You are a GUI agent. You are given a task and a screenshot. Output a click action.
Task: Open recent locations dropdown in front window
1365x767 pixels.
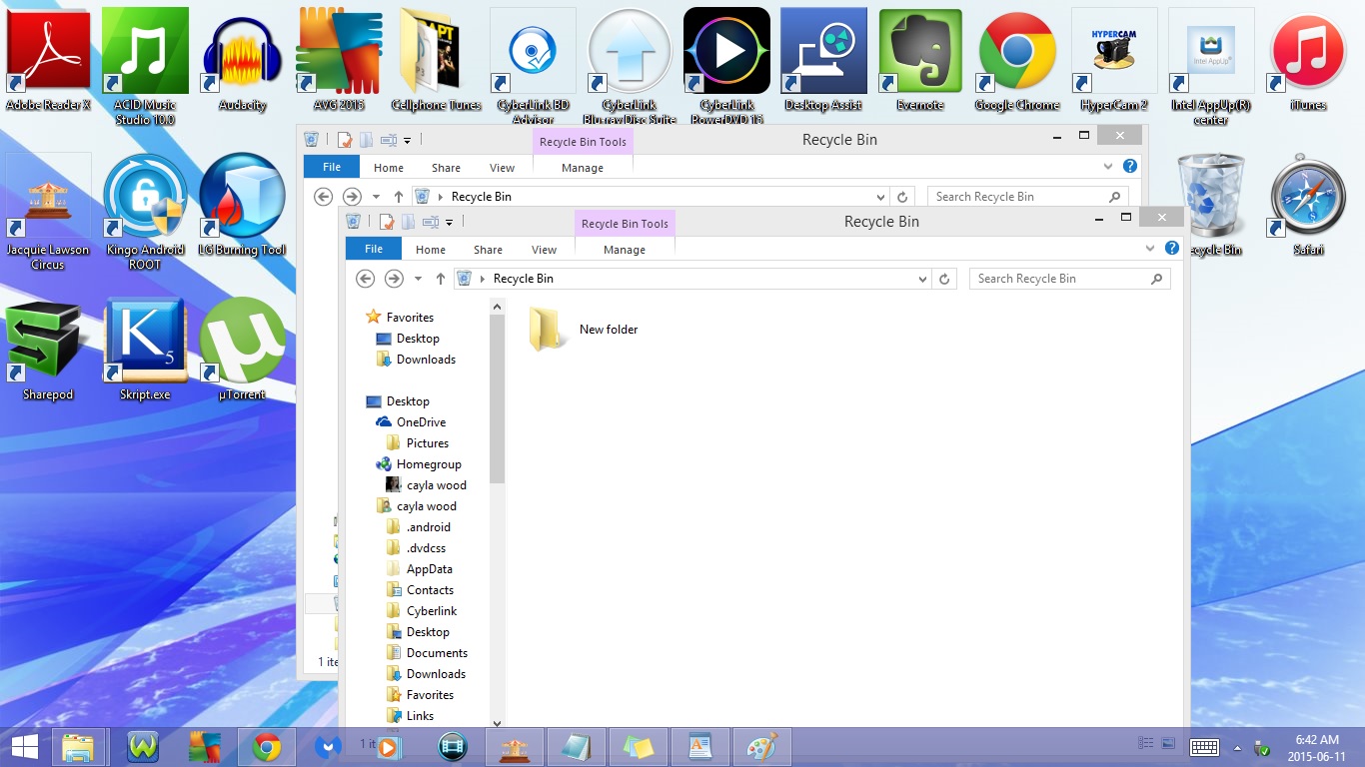click(x=418, y=279)
